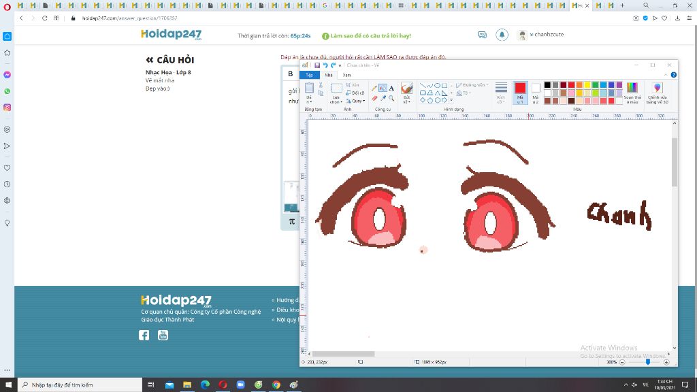Open Edit colors rainbow icon
The height and width of the screenshot is (392, 697).
[x=632, y=88]
